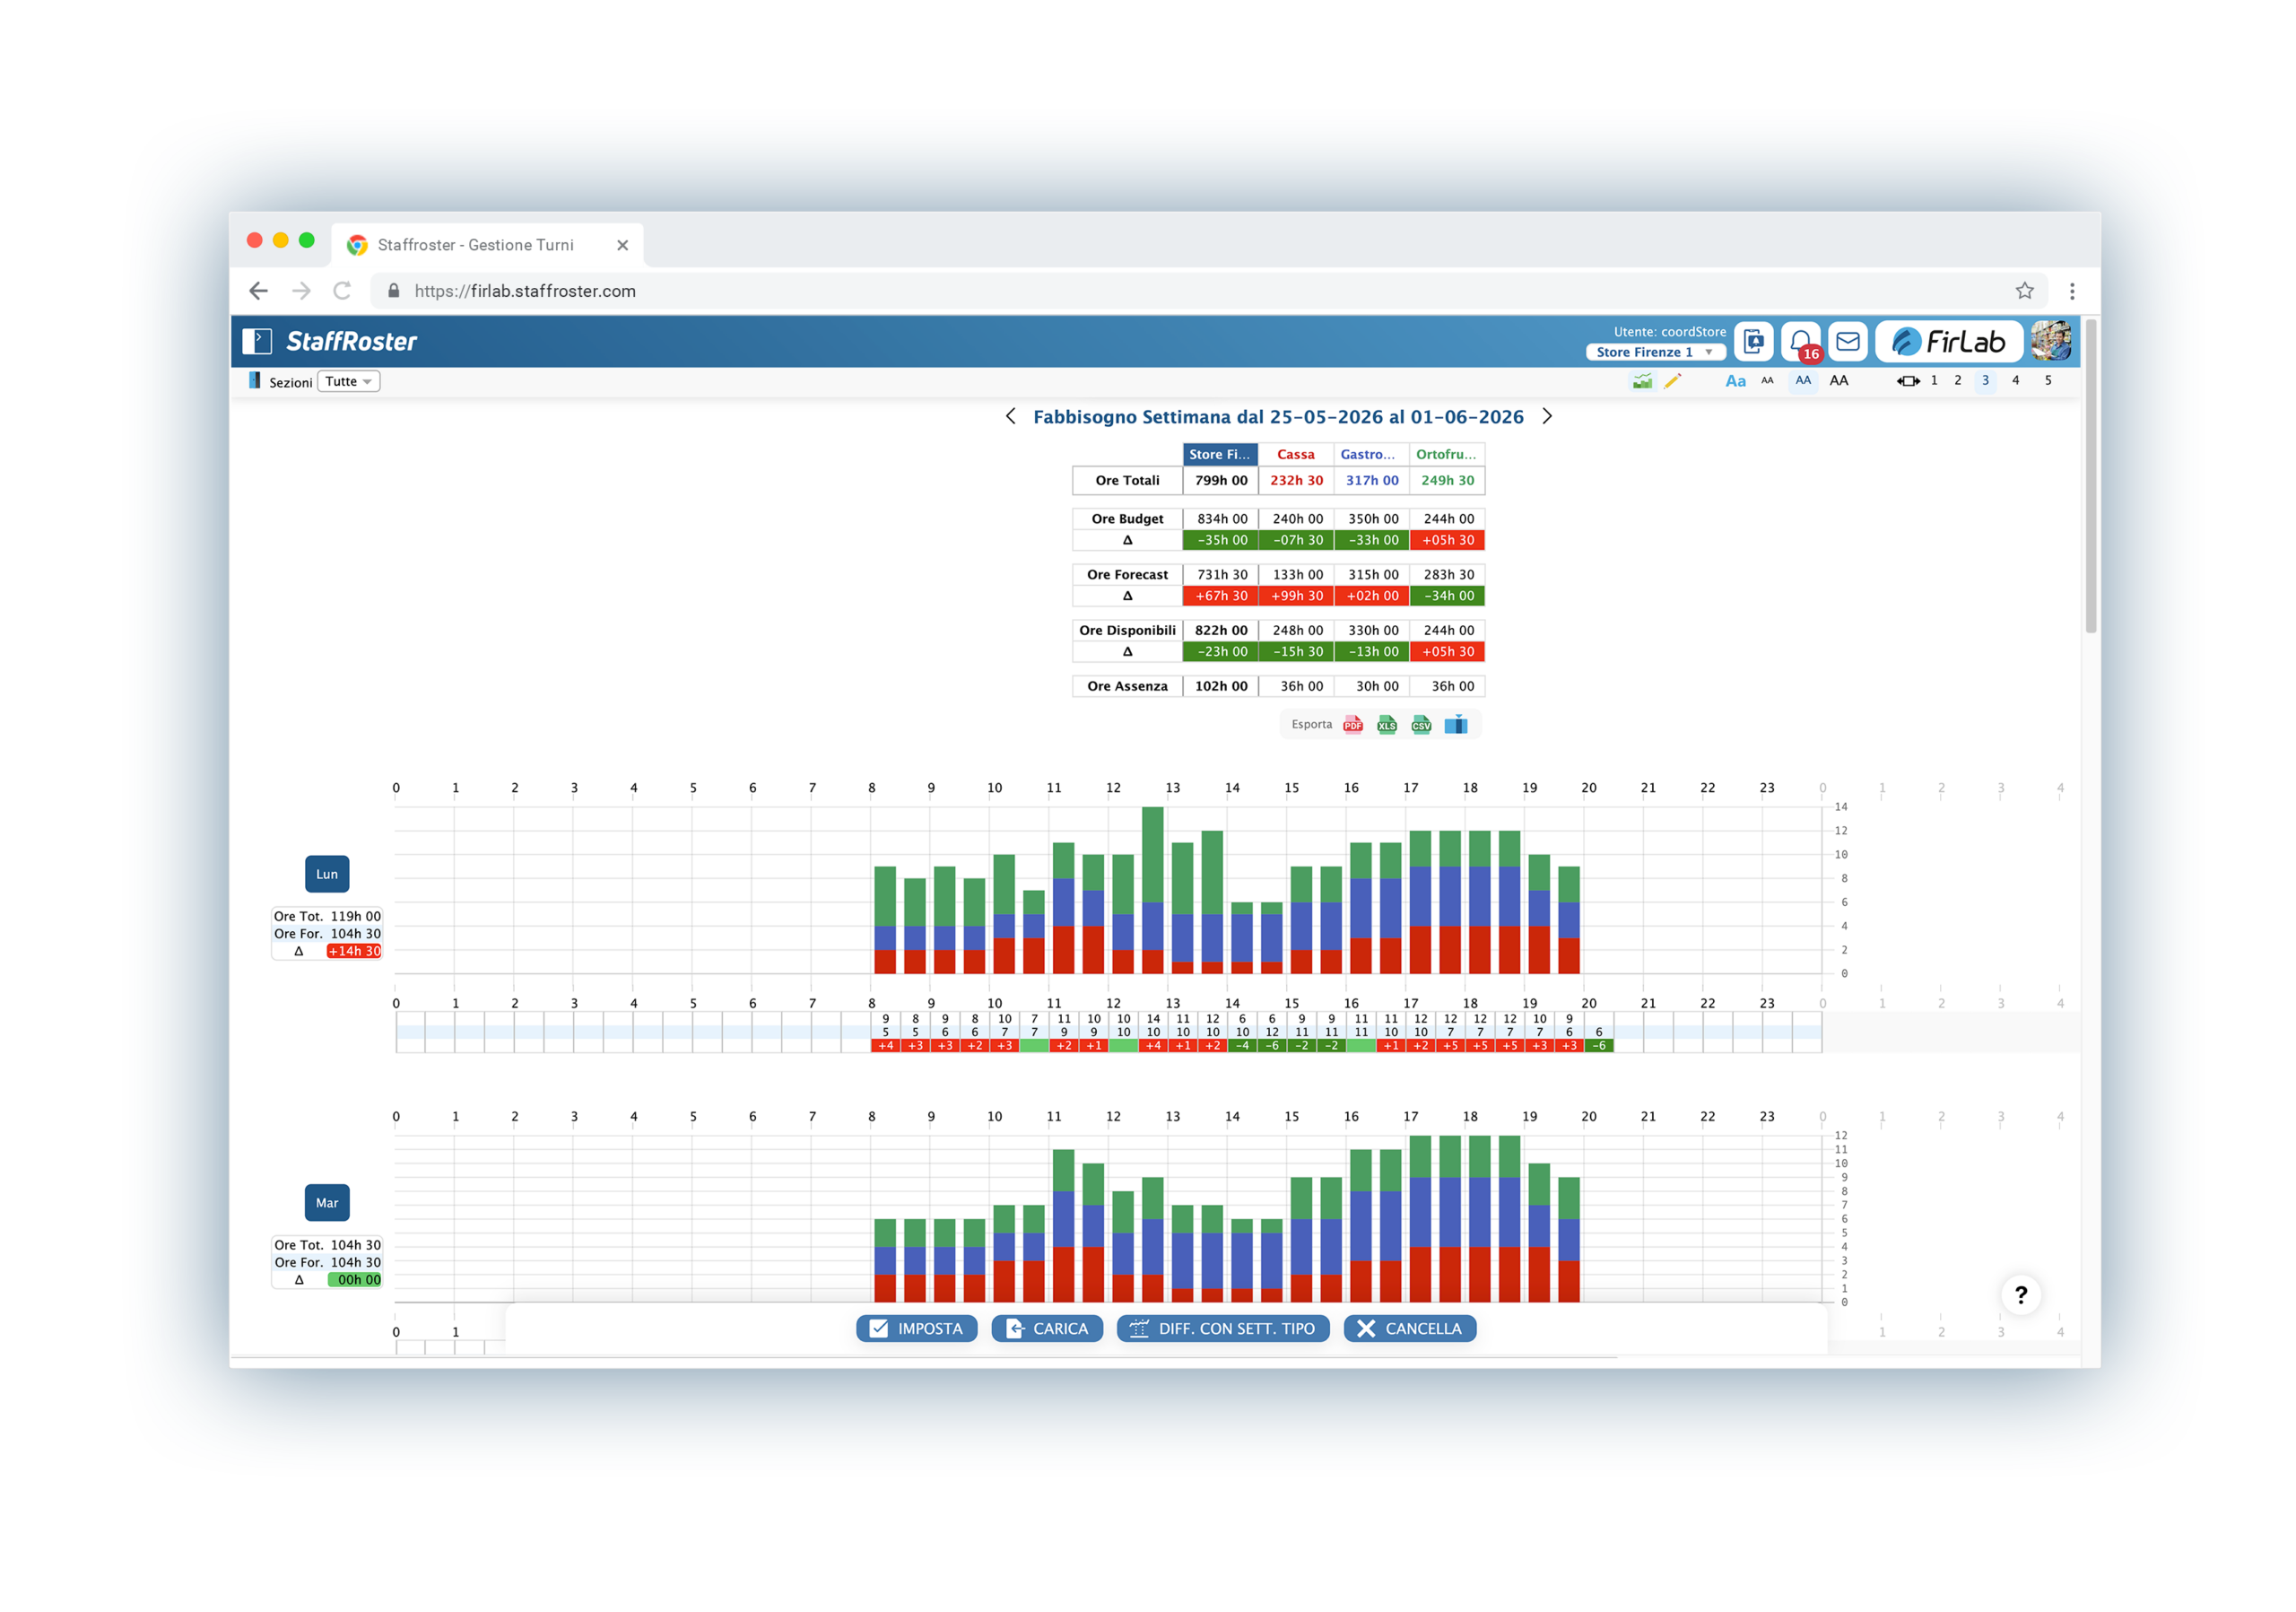Export the table as CSV

[1421, 725]
